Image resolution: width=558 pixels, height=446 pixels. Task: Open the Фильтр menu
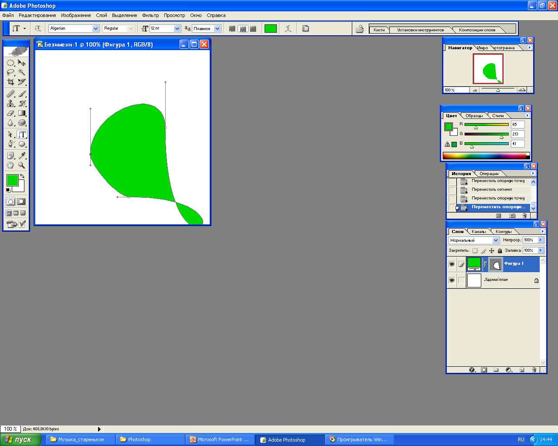150,15
